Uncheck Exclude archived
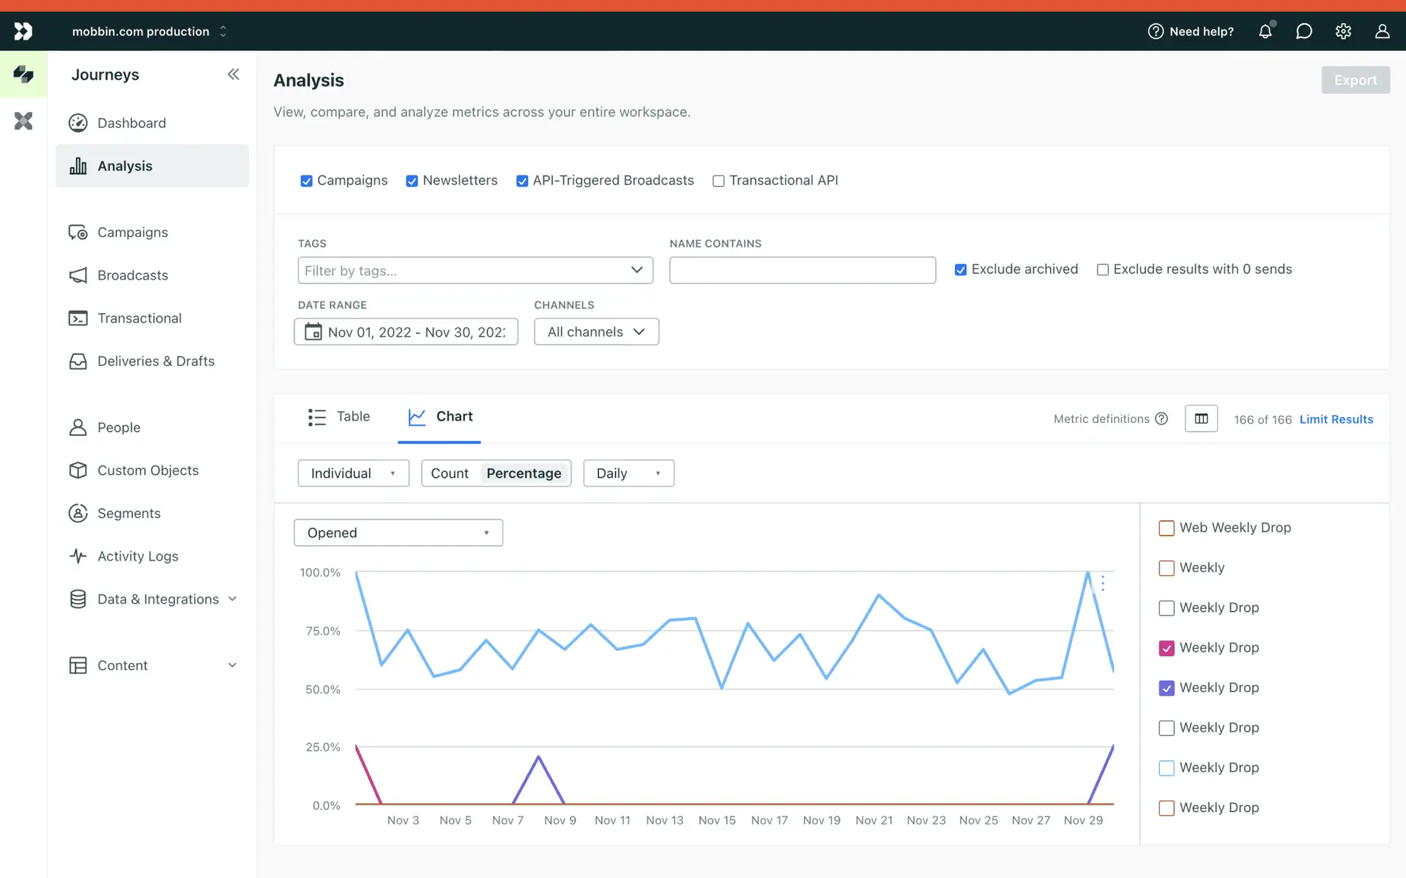The width and height of the screenshot is (1406, 878). coord(961,269)
